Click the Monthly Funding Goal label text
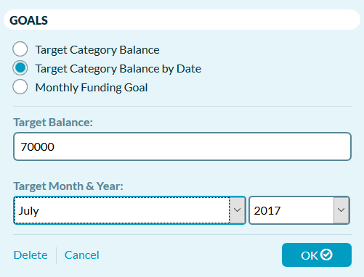The height and width of the screenshot is (277, 364). 92,88
